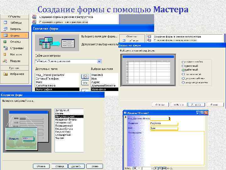Select 'Фотография' in available fields list
Viewport: 226px width, 170px height.
[x=57, y=89]
